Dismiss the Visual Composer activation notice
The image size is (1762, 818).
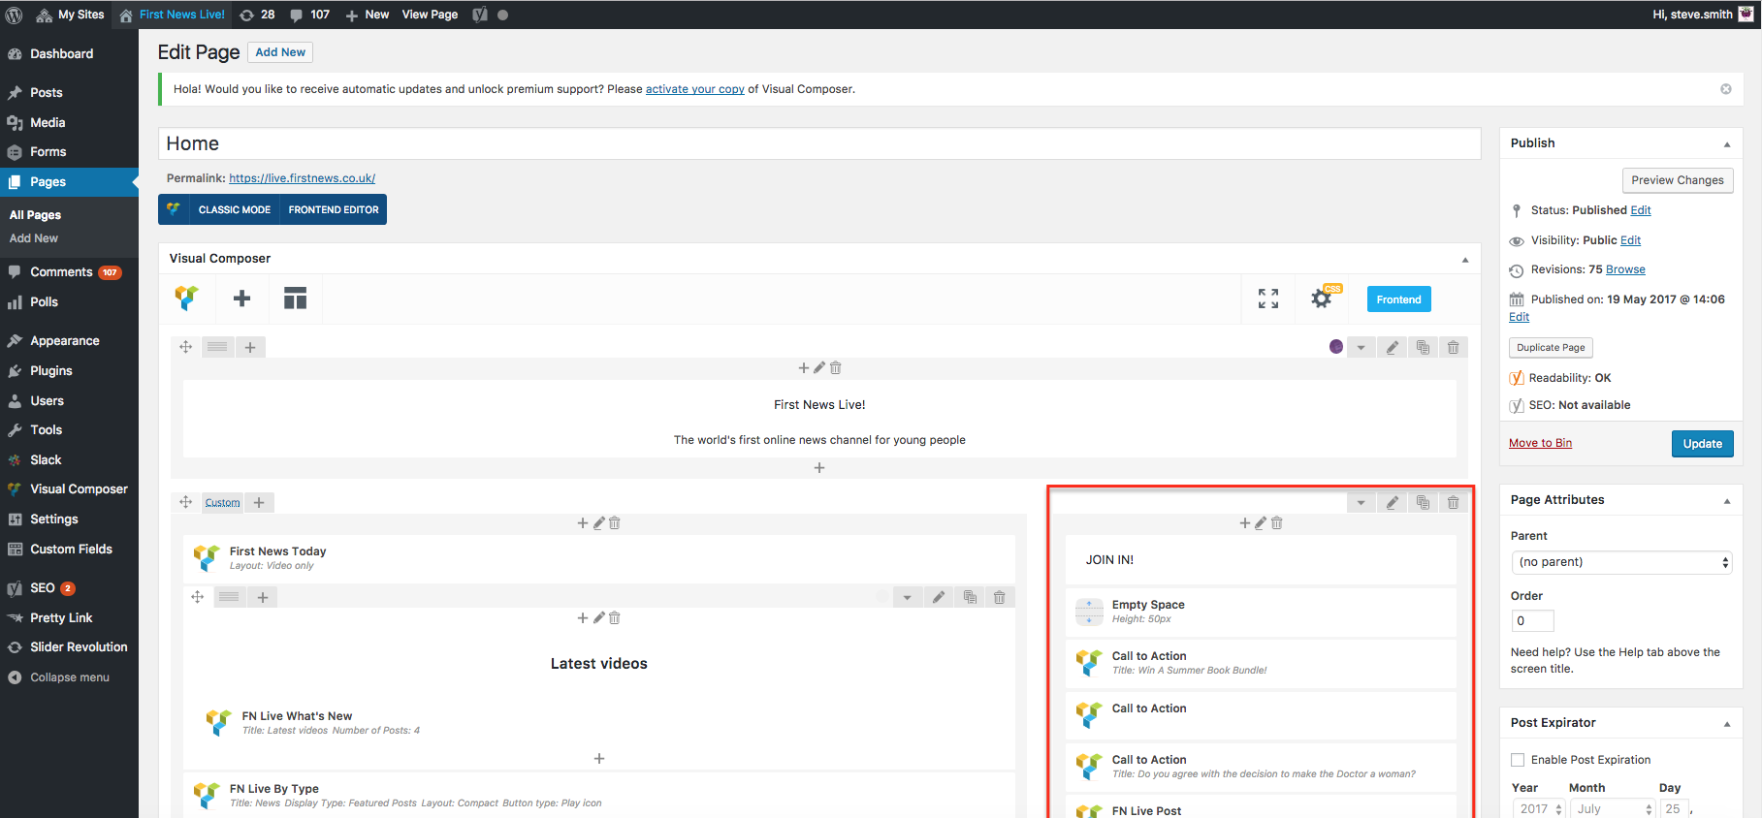(1726, 89)
